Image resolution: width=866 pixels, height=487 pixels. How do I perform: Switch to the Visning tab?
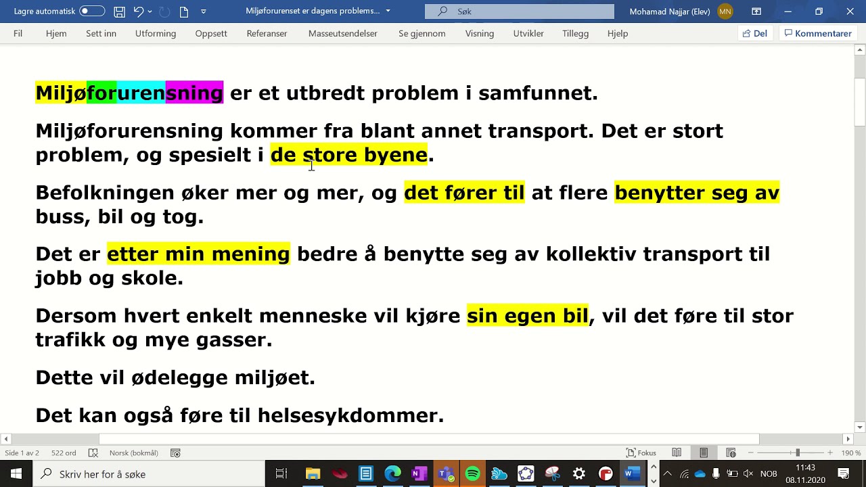coord(480,33)
